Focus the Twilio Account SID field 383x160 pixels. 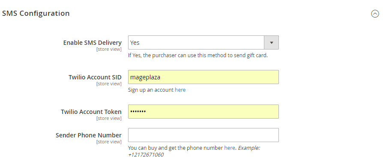(x=203, y=77)
